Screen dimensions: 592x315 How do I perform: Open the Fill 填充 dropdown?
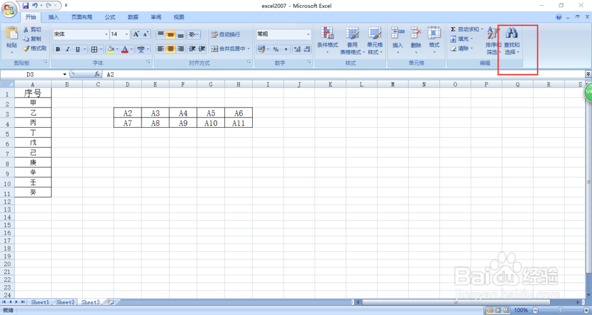pyautogui.click(x=461, y=39)
